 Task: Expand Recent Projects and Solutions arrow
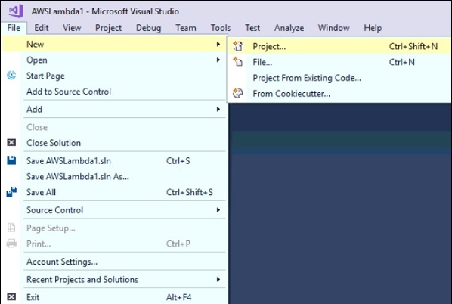click(x=218, y=279)
